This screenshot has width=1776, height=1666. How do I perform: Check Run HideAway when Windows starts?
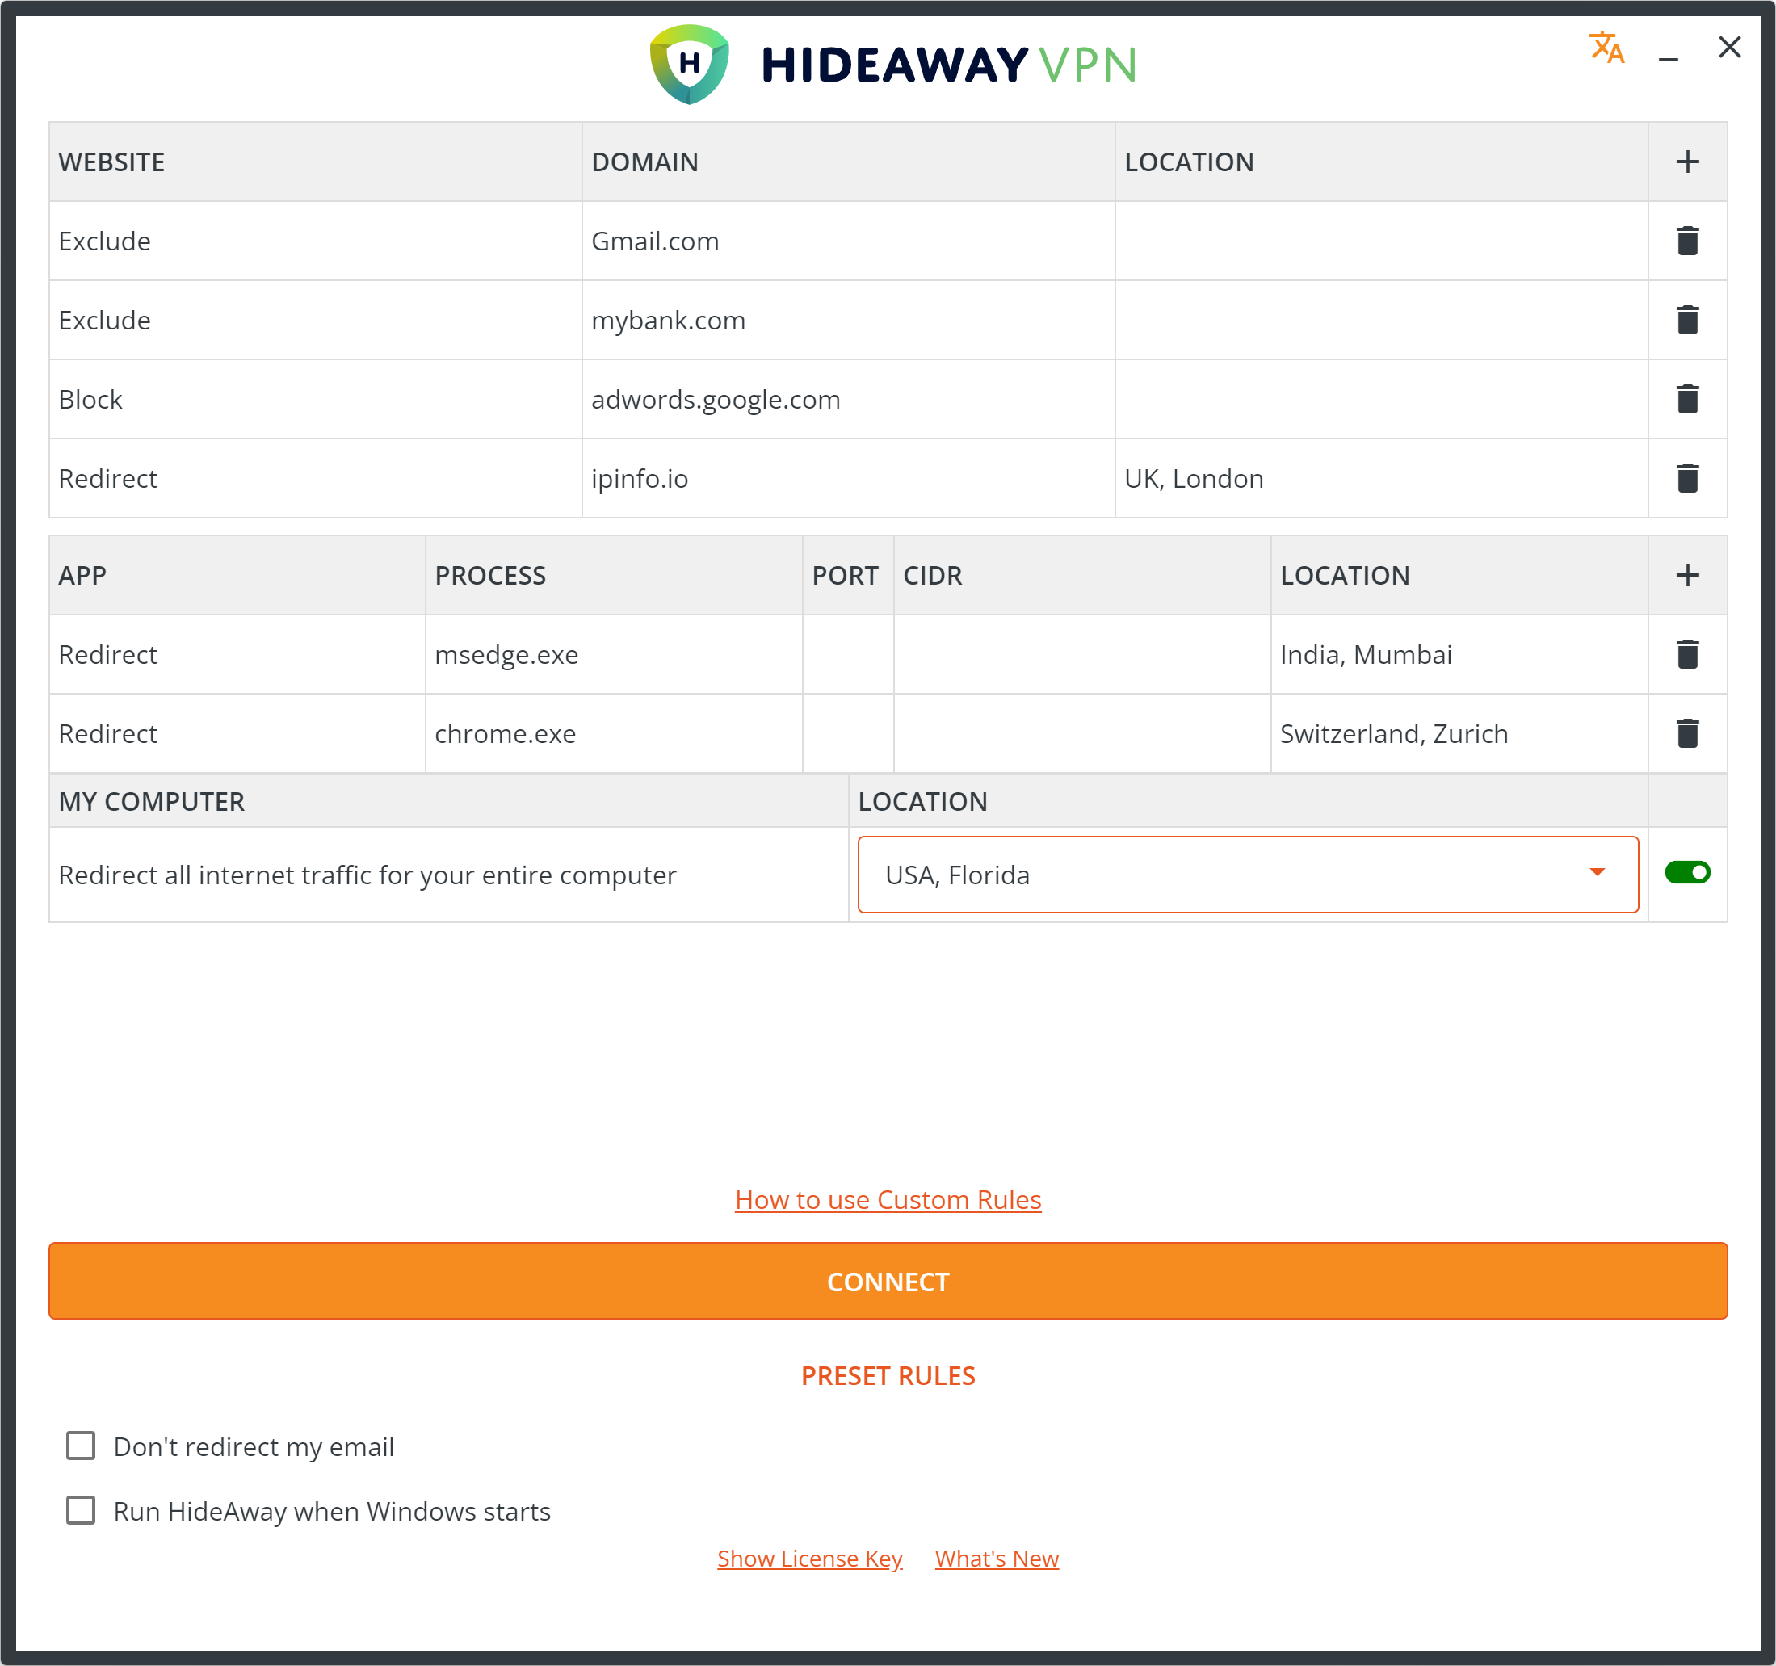pos(81,1511)
